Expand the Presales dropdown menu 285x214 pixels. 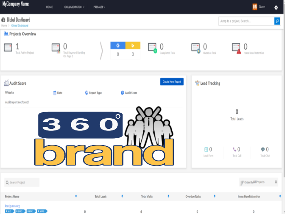[99, 7]
